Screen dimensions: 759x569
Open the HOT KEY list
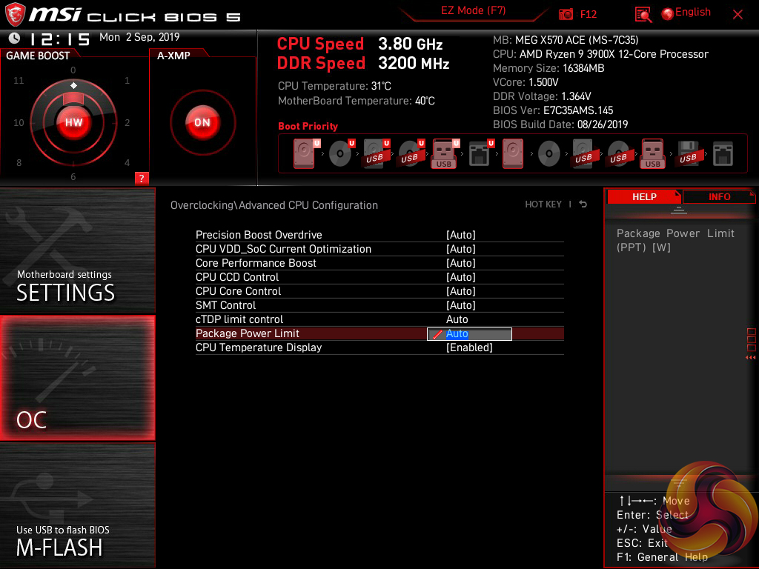click(543, 204)
